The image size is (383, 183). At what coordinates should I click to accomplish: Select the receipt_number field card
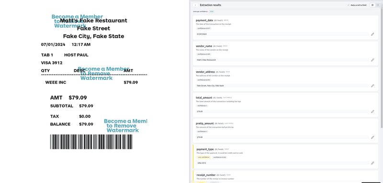(285, 177)
